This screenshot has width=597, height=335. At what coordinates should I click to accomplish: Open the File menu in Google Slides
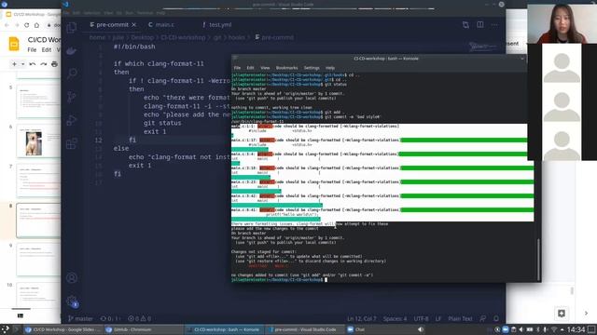click(x=32, y=49)
